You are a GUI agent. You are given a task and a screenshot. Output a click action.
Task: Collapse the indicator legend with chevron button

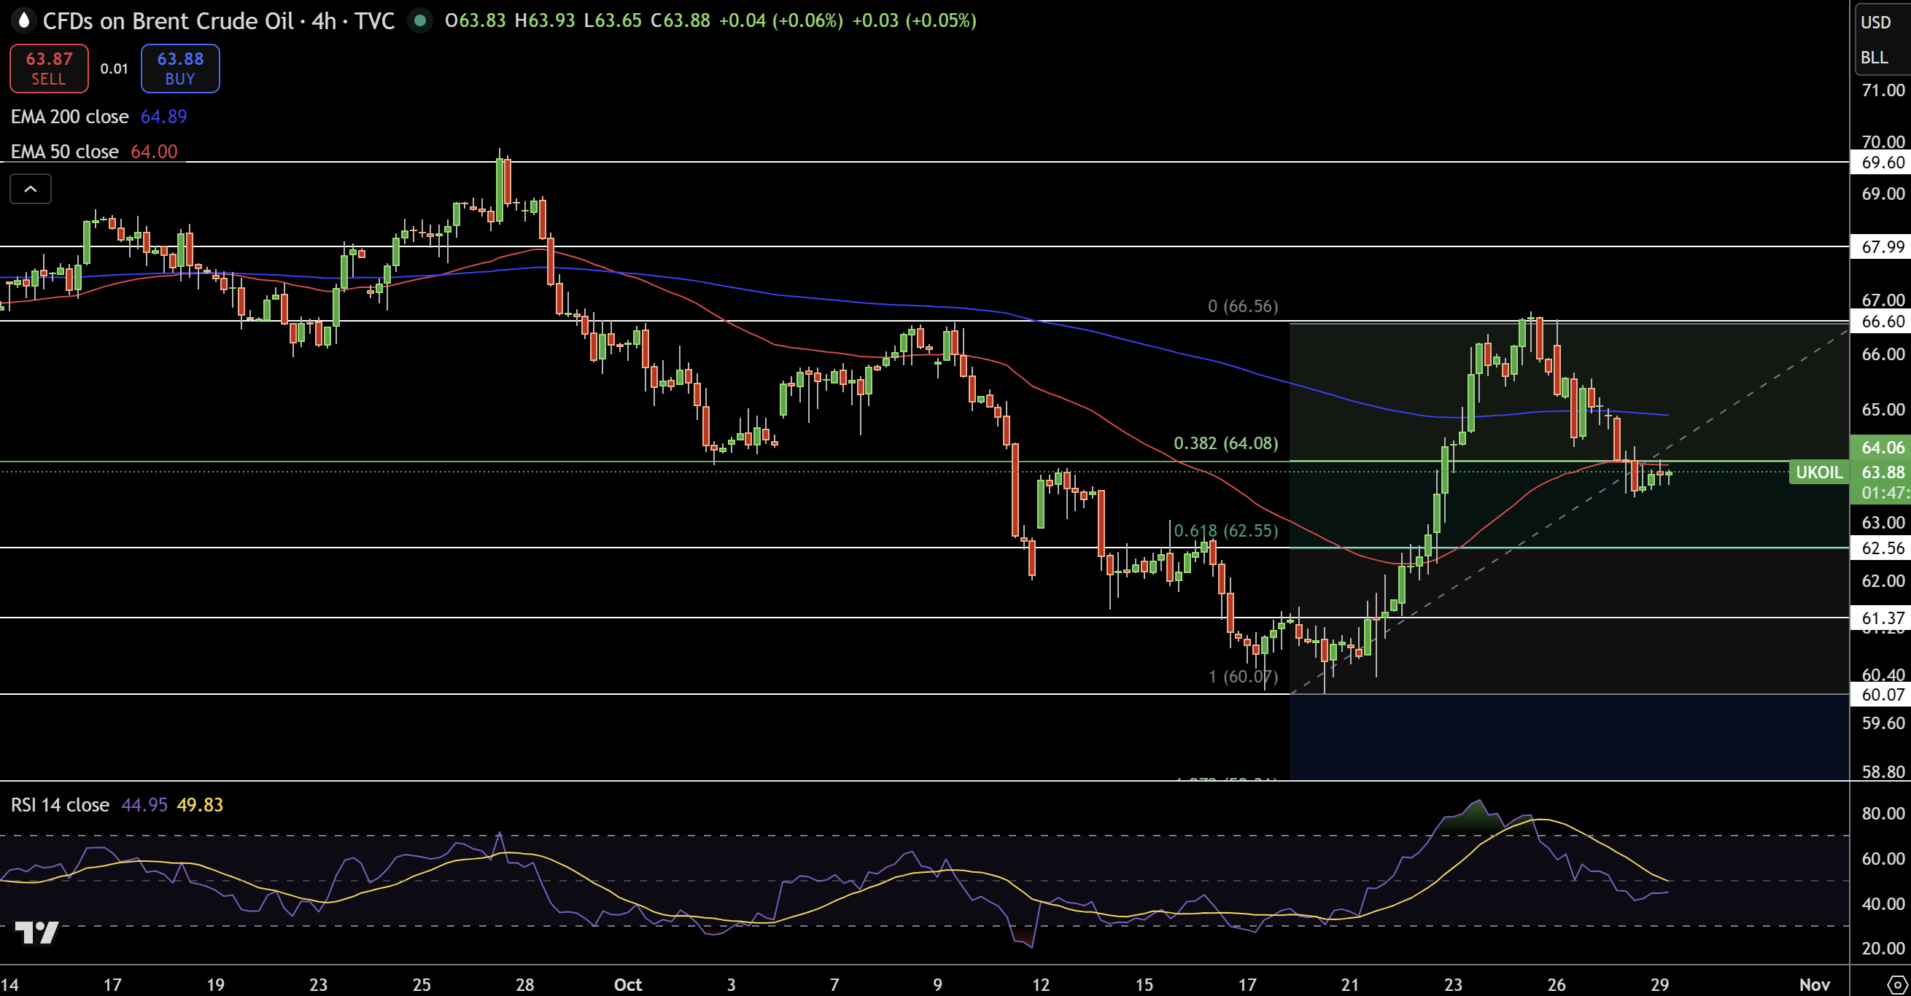click(x=31, y=189)
